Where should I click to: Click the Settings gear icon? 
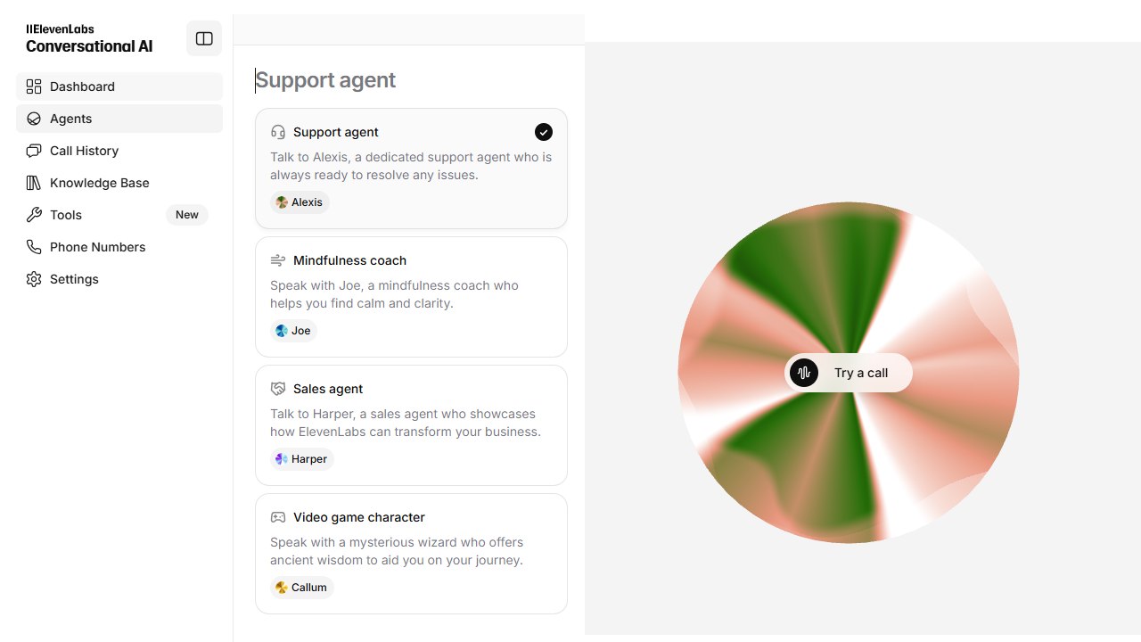(34, 279)
